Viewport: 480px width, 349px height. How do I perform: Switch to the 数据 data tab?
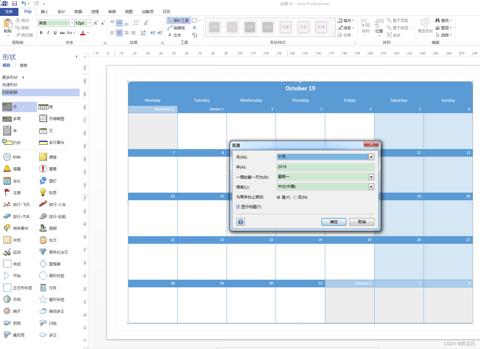click(78, 12)
